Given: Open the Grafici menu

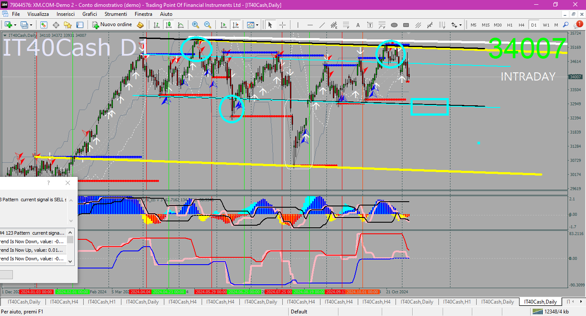Looking at the screenshot, I should point(90,14).
